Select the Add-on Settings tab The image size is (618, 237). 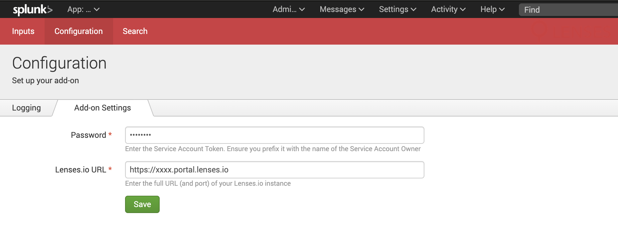click(102, 108)
